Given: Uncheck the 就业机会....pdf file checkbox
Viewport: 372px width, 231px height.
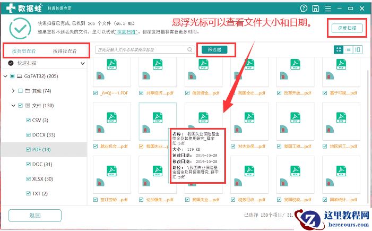Looking at the screenshot, I should pyautogui.click(x=96, y=146).
